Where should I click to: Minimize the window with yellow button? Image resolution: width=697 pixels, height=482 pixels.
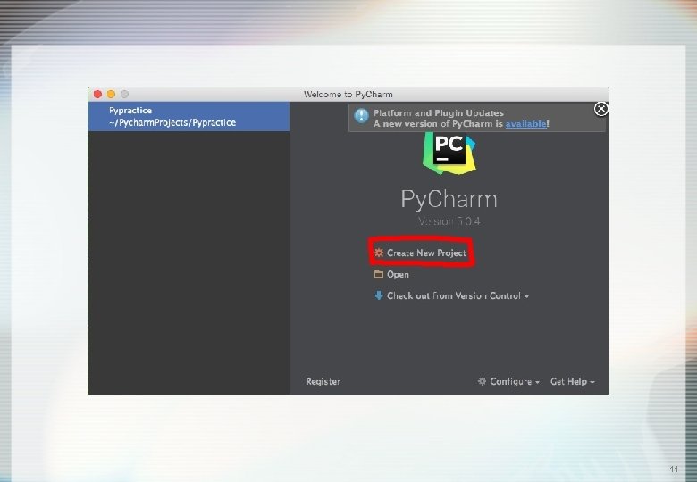point(111,94)
